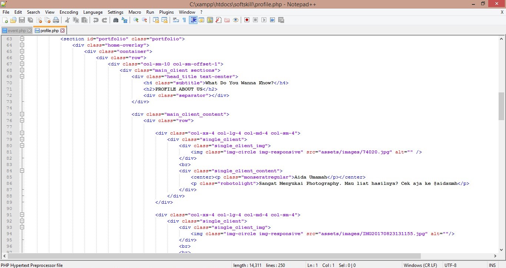The height and width of the screenshot is (268, 506).
Task: Toggle INS insert mode in status bar
Action: [x=492, y=265]
